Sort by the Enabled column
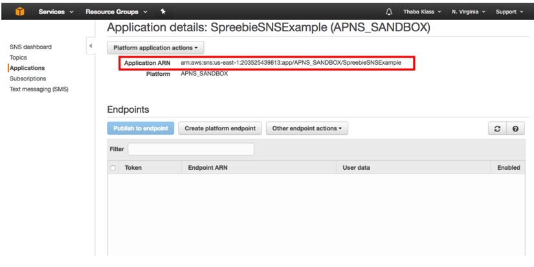This screenshot has width=534, height=267. point(509,168)
